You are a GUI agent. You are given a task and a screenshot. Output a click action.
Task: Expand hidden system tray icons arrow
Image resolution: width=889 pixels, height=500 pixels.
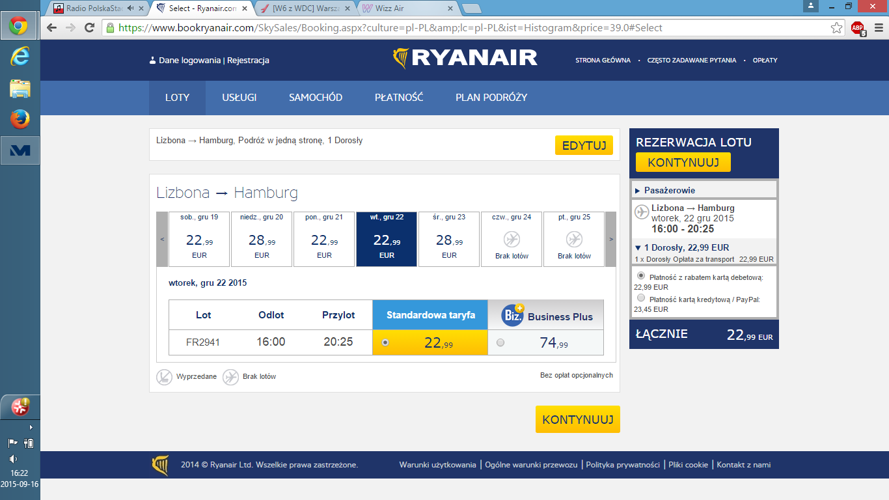coord(31,427)
